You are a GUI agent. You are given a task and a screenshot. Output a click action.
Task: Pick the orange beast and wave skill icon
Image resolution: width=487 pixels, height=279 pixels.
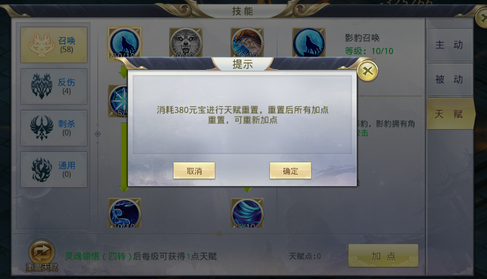(x=247, y=42)
